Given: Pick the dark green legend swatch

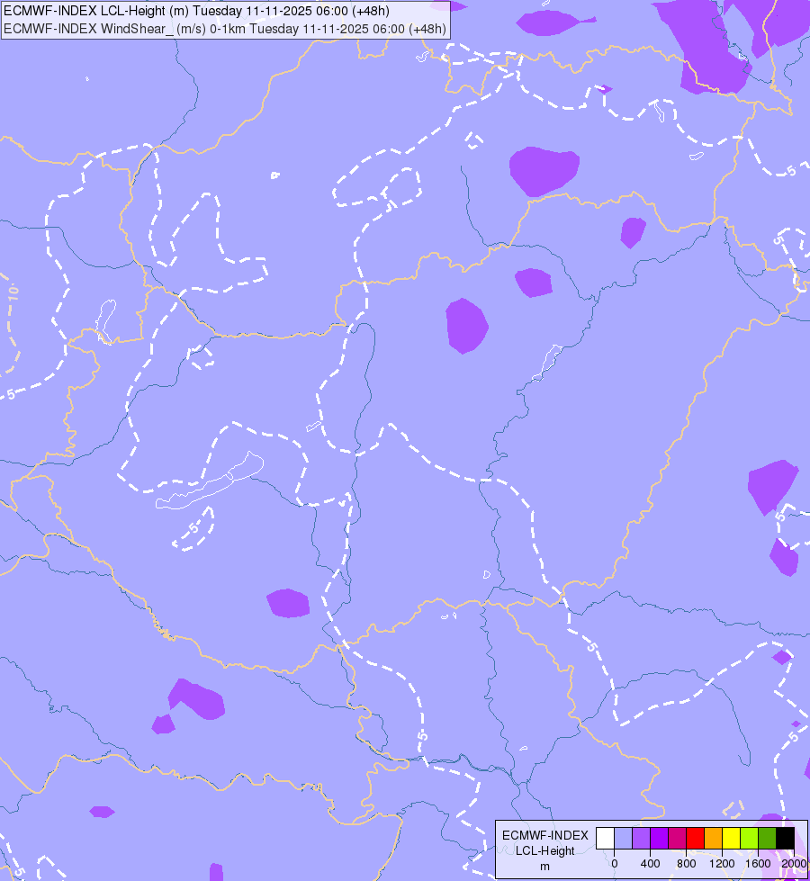Looking at the screenshot, I should 768,838.
